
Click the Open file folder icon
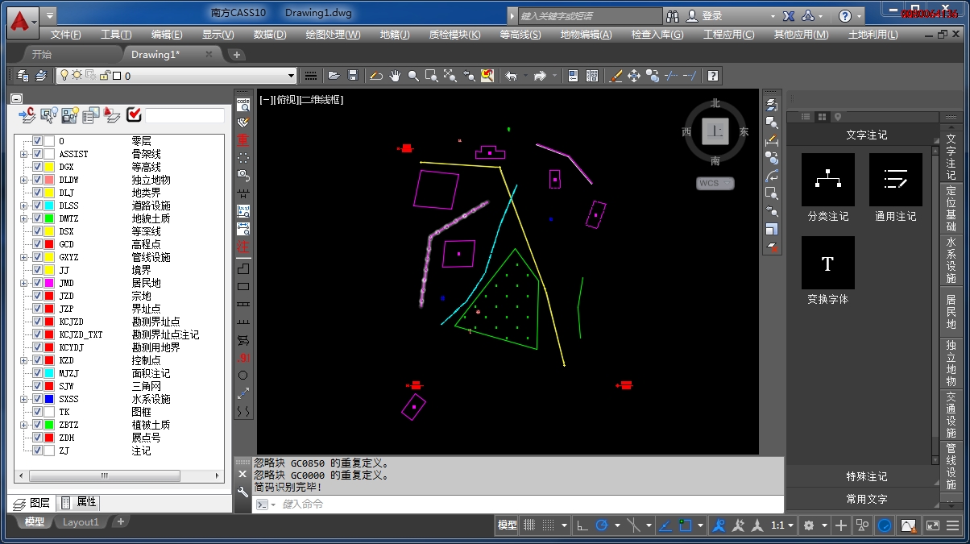coord(334,76)
